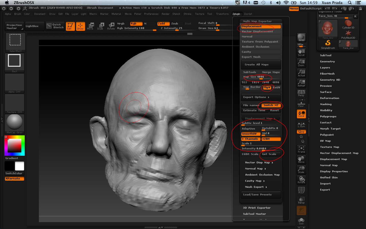Viewport: 366px width, 229px height.
Task: Toggle Local symmetry button
Action: pos(301,114)
